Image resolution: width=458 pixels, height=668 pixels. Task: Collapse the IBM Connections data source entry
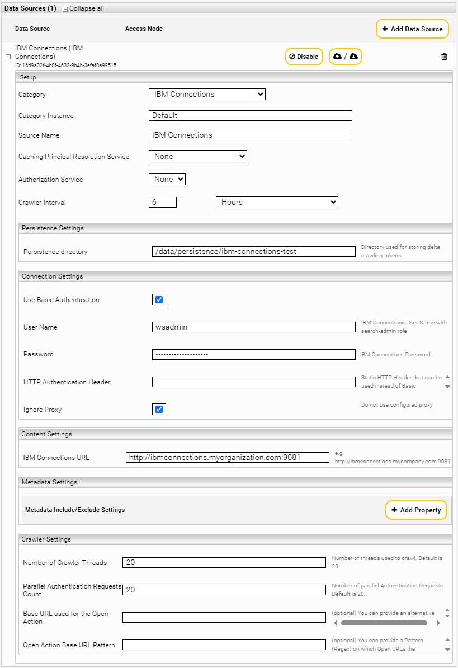(8, 57)
